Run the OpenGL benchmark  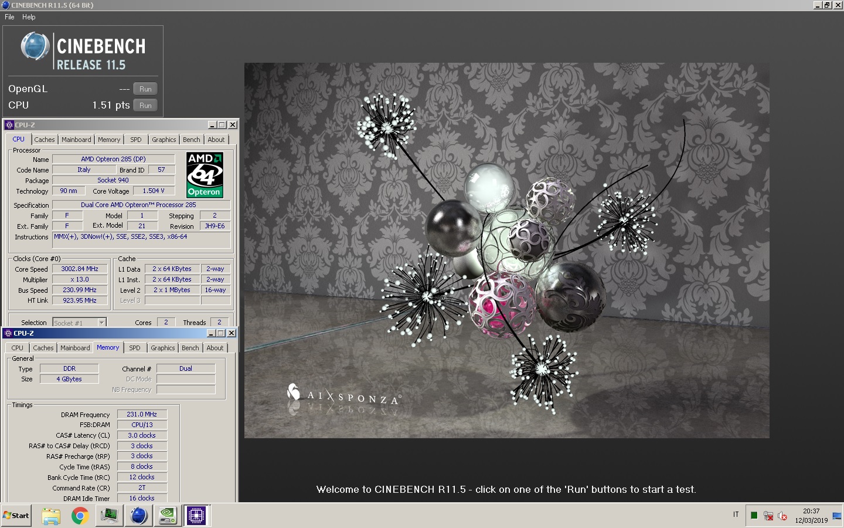tap(145, 89)
